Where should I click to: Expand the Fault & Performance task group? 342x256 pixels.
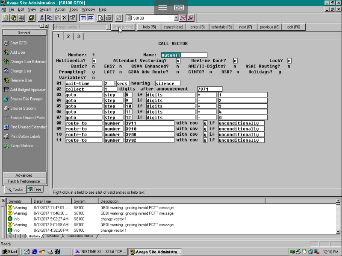24,181
